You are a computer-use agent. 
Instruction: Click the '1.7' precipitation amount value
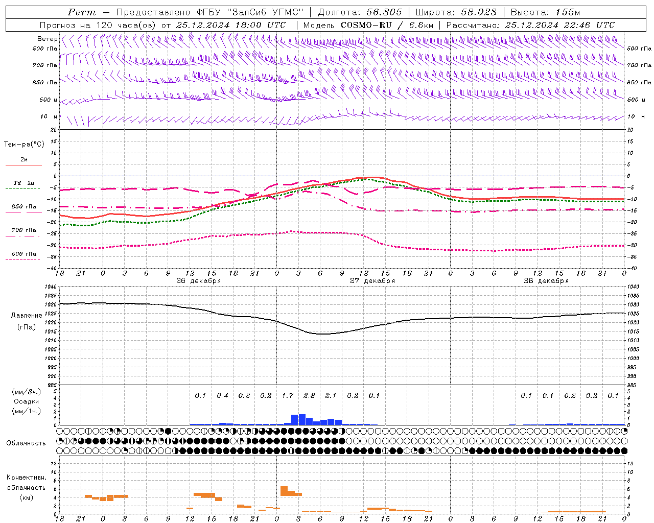tap(288, 396)
